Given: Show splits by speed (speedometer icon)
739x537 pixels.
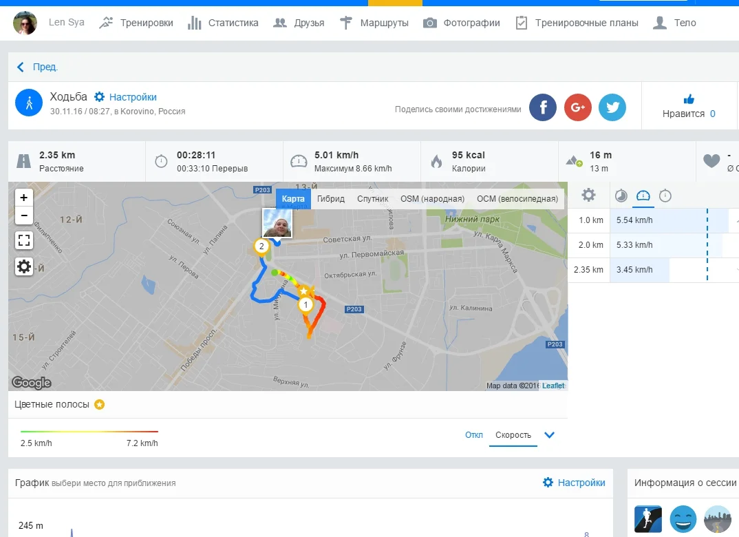Looking at the screenshot, I should [643, 196].
